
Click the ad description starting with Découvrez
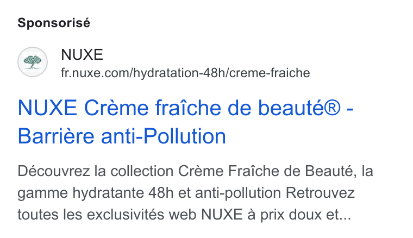tap(196, 193)
